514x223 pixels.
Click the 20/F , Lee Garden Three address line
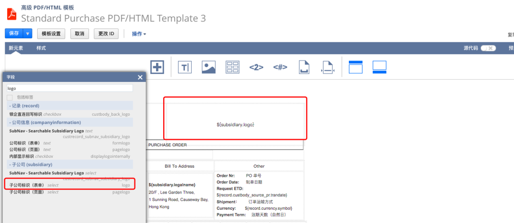pyautogui.click(x=171, y=193)
